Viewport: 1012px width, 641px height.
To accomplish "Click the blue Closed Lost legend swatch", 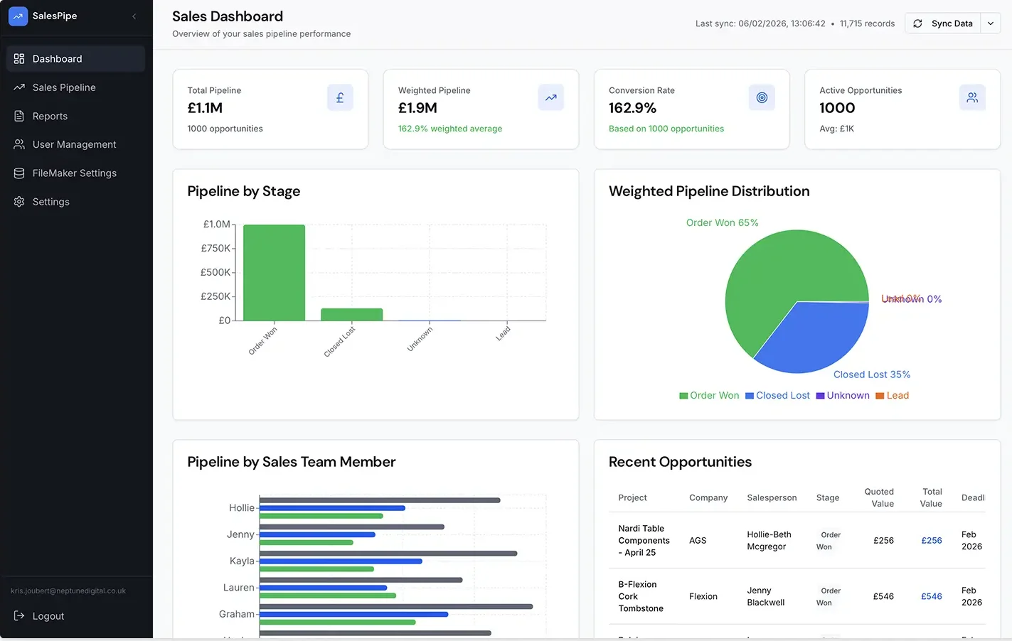I will click(x=750, y=396).
